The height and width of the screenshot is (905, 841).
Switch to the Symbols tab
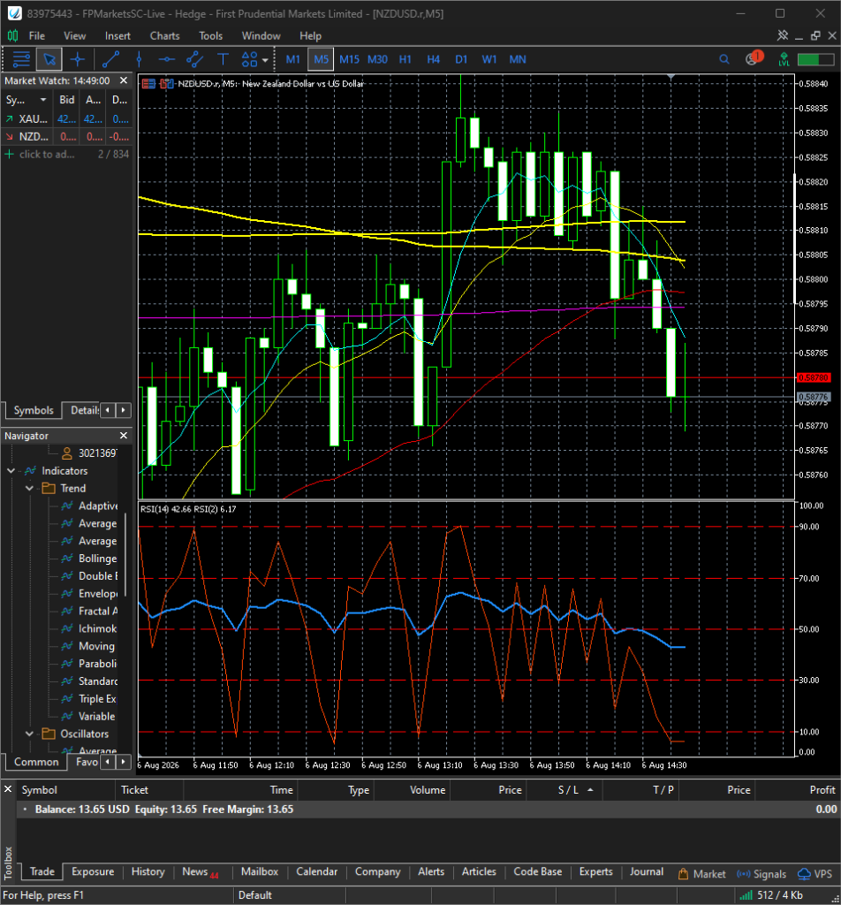[x=34, y=410]
